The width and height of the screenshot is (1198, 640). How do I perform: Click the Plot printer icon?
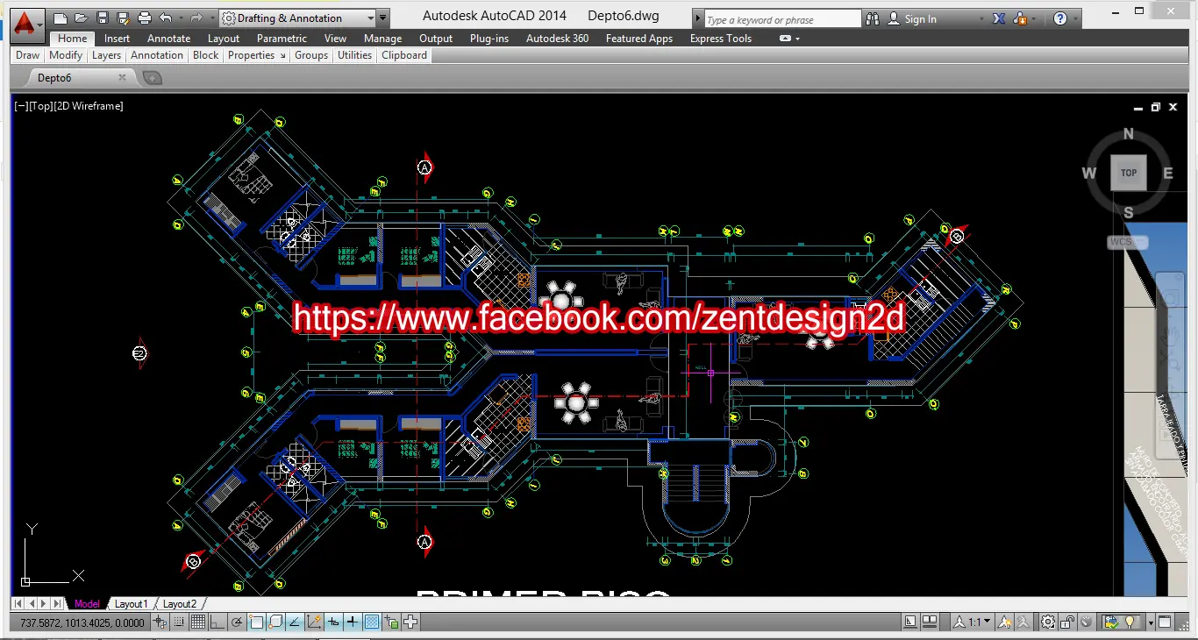[145, 18]
